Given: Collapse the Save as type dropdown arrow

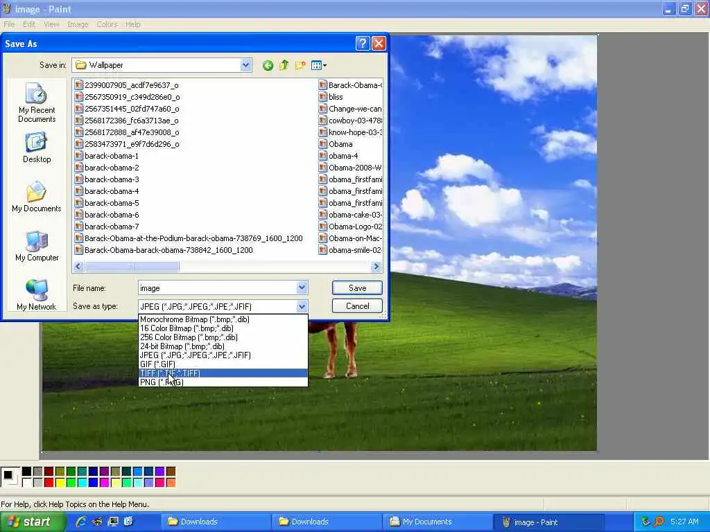Looking at the screenshot, I should click(302, 307).
